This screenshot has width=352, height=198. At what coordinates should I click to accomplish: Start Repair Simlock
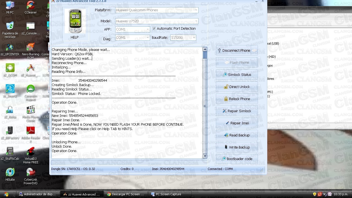point(237,111)
